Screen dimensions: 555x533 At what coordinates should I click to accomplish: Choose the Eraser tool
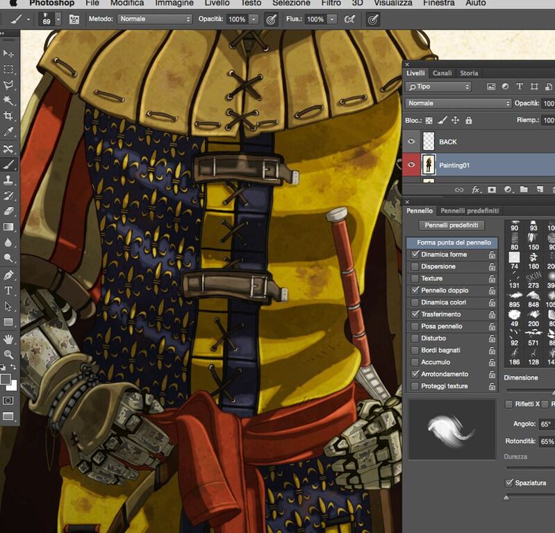click(9, 211)
